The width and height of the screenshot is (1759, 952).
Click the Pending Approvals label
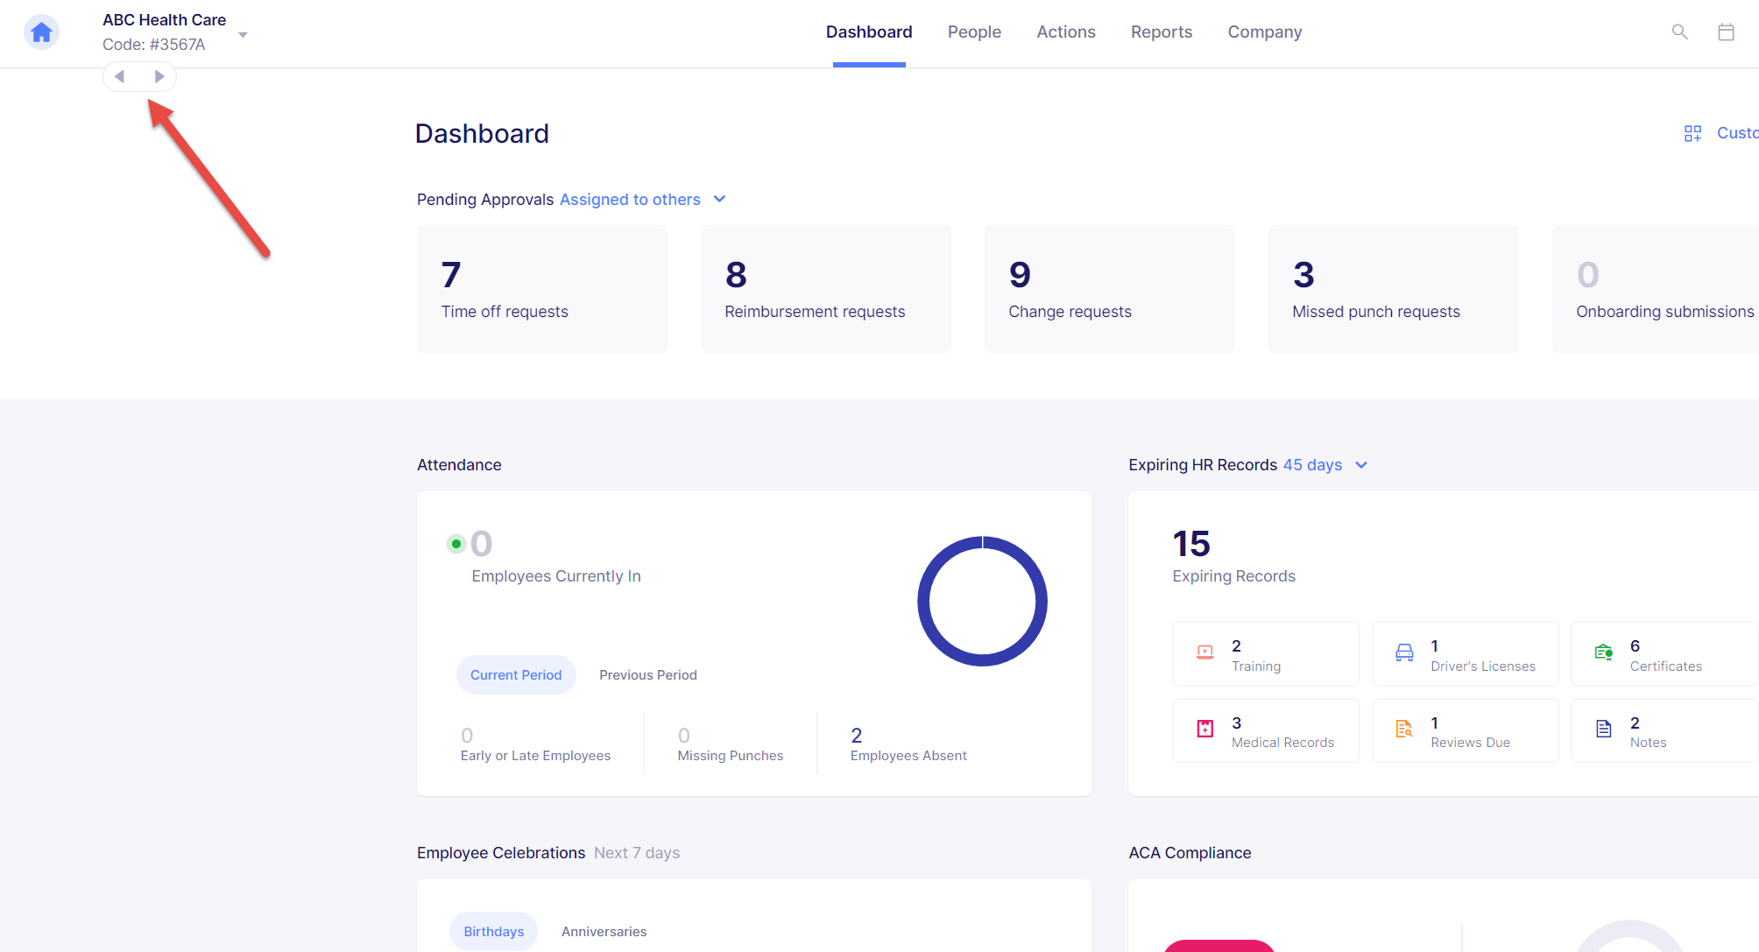(x=485, y=200)
